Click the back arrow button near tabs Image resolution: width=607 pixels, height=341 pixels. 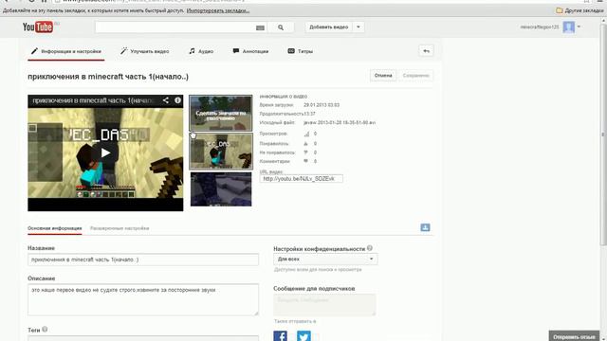(x=426, y=51)
